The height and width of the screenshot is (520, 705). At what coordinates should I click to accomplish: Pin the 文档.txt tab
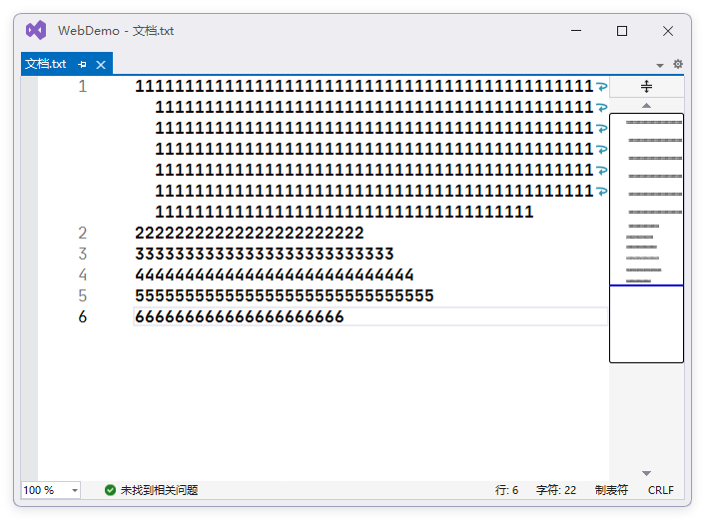[82, 64]
